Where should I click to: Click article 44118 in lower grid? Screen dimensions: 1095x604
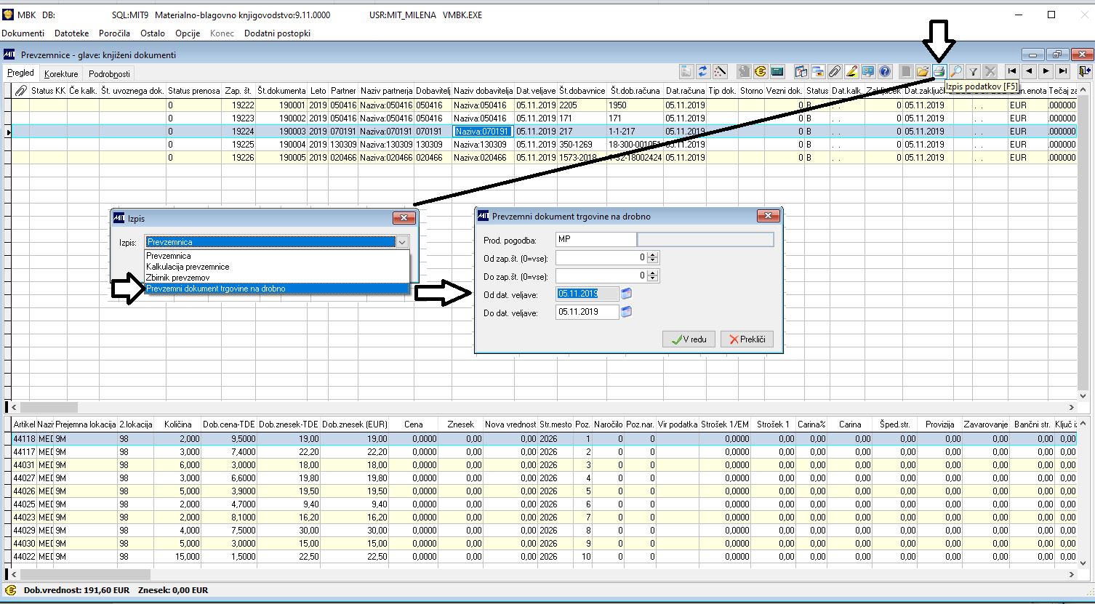pos(23,439)
